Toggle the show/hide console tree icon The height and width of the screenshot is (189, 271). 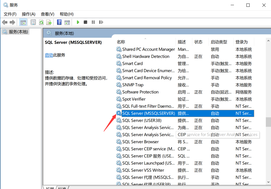(23, 22)
